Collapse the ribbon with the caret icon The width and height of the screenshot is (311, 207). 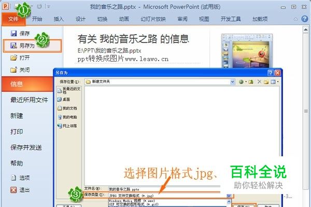(296, 19)
